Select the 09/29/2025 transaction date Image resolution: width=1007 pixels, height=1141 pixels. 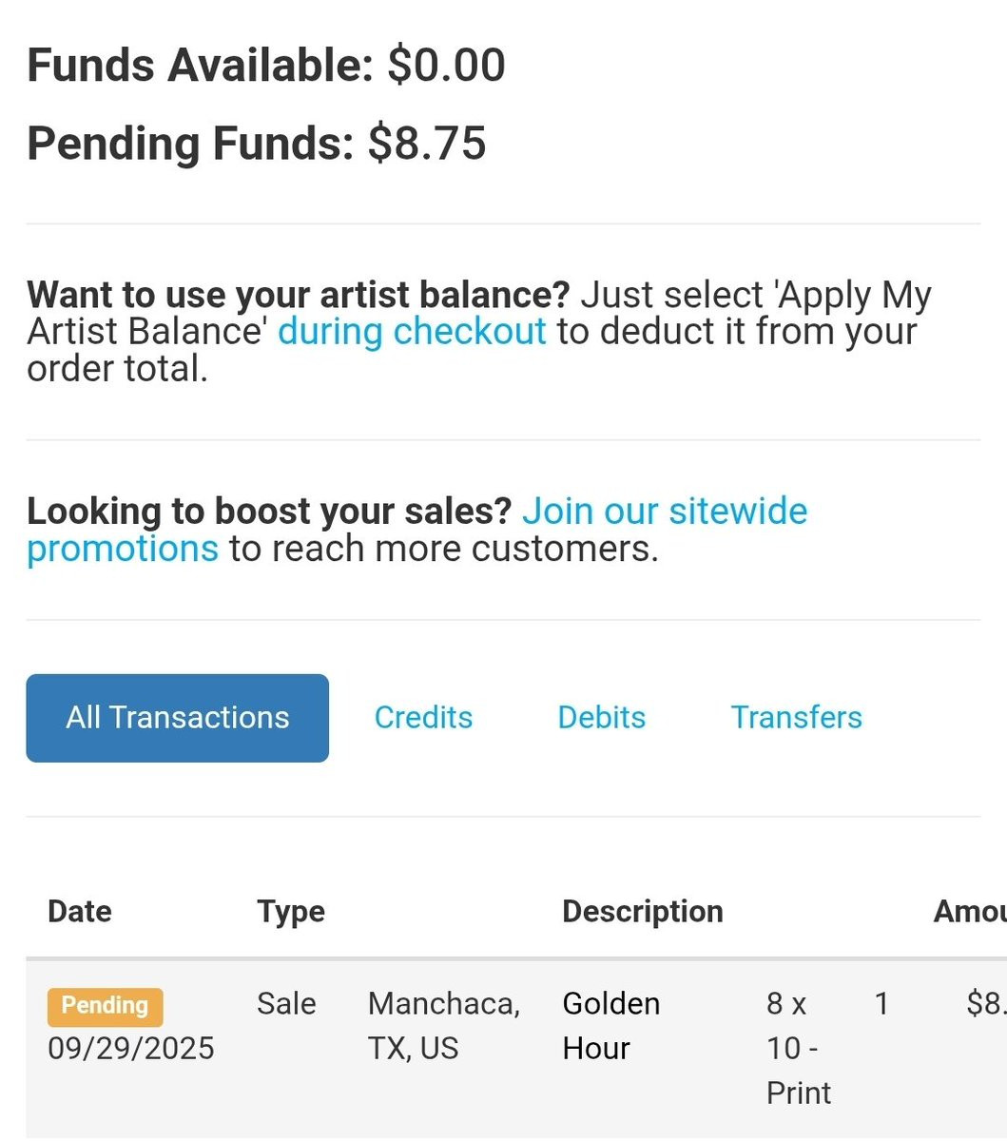(x=131, y=1049)
